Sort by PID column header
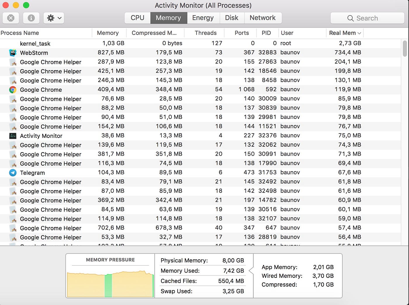Image resolution: width=409 pixels, height=305 pixels. (x=267, y=33)
